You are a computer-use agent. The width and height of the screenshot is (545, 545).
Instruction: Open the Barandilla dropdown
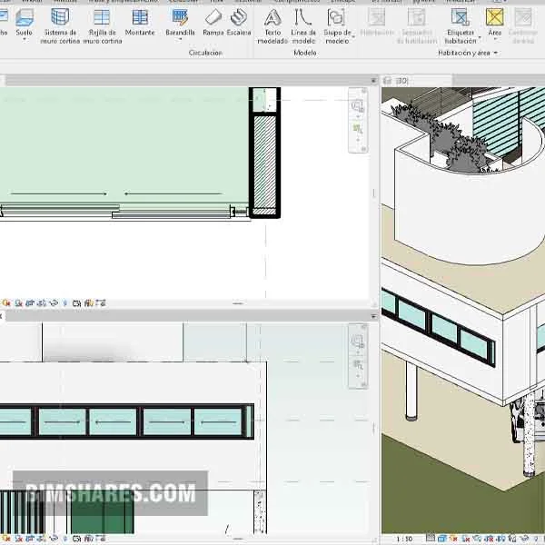tap(181, 41)
